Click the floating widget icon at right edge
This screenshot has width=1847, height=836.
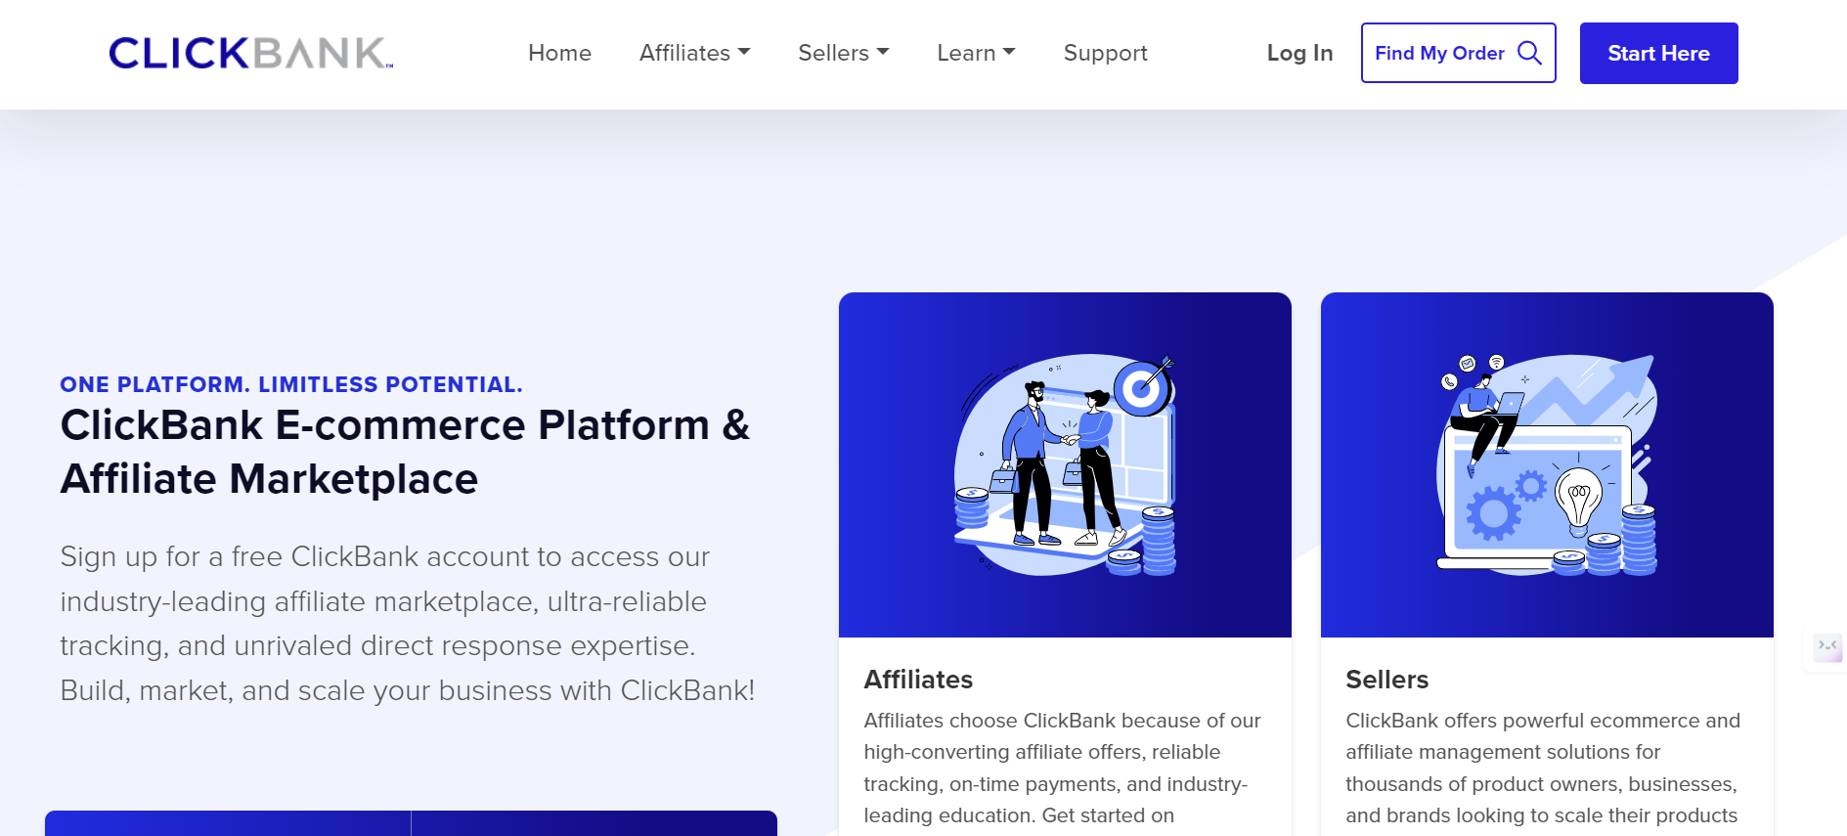point(1826,647)
